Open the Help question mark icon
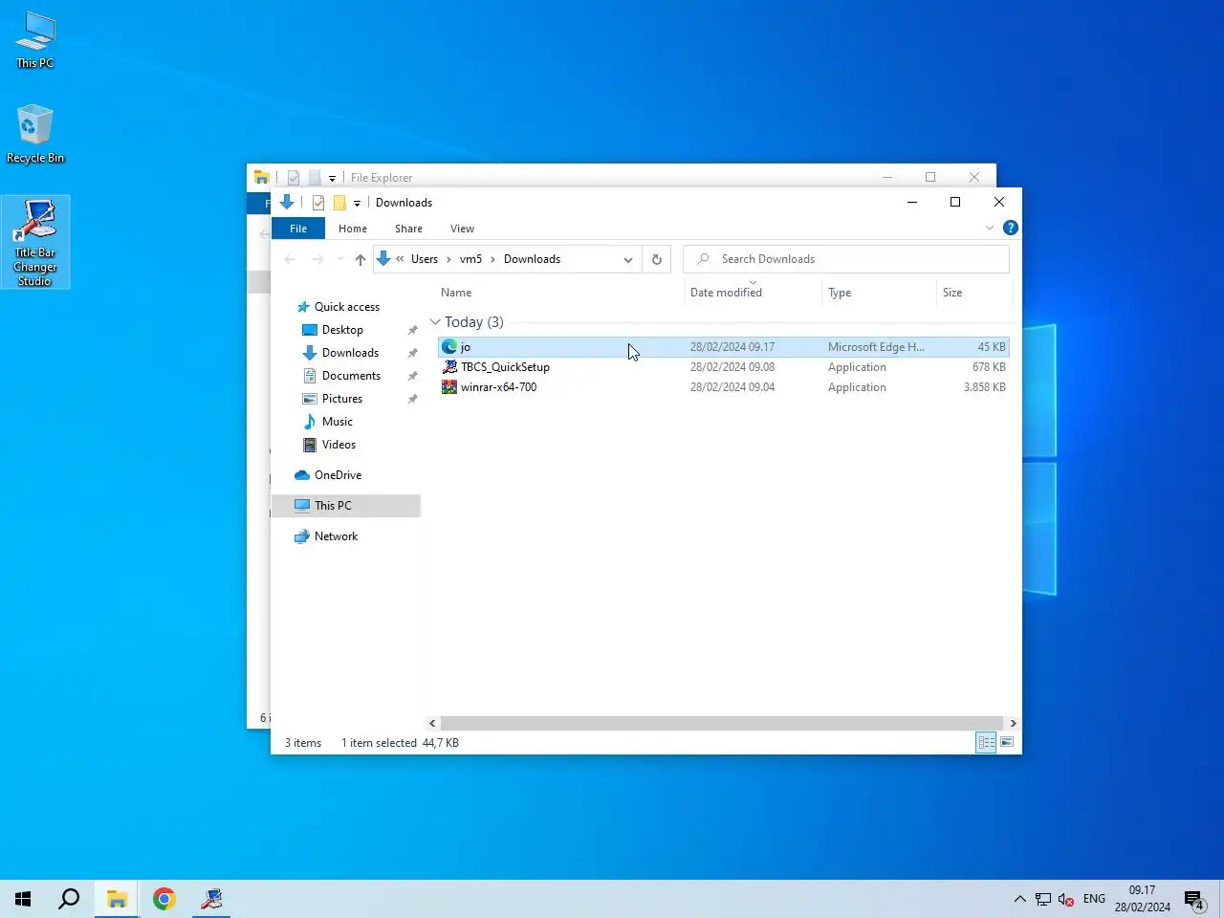This screenshot has width=1224, height=918. click(1011, 228)
